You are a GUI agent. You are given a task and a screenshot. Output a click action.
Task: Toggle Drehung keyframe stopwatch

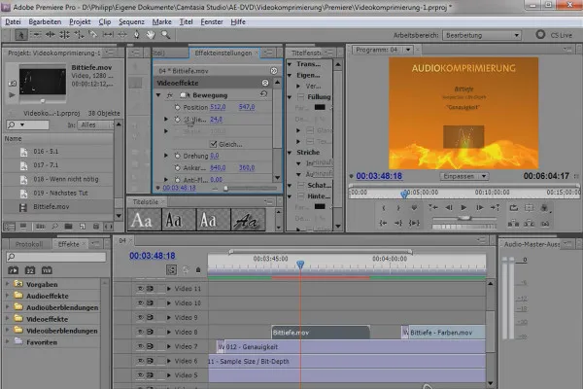click(x=178, y=156)
